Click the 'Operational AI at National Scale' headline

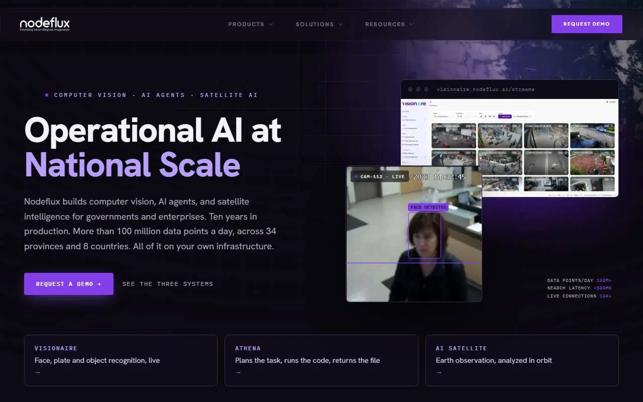pos(153,148)
